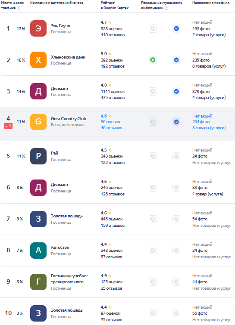This screenshot has height=325, width=235.
Task: Click the grey advertising icon in the Рай row
Action: [153, 156]
